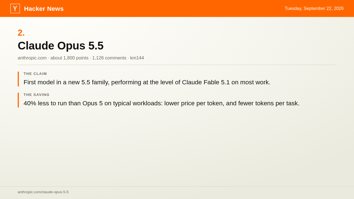Visit the anthropic.com source domain
Viewport: 354px width, 199px height.
pos(32,58)
